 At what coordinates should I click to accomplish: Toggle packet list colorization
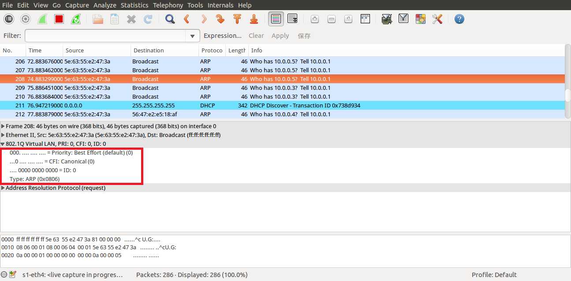276,19
